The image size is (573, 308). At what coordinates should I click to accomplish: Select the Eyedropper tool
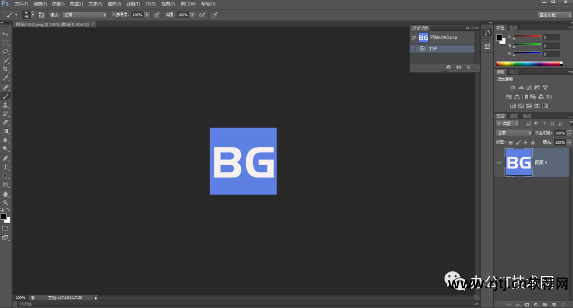click(x=5, y=78)
